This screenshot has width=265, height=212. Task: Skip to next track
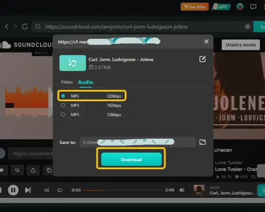[x=28, y=190]
